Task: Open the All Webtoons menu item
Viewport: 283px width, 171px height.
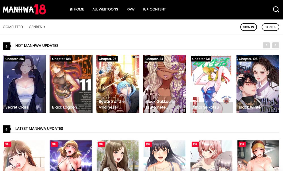Action: click(x=105, y=9)
